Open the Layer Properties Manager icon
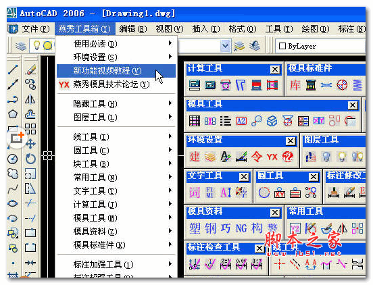373x285 pixels. coord(21,46)
